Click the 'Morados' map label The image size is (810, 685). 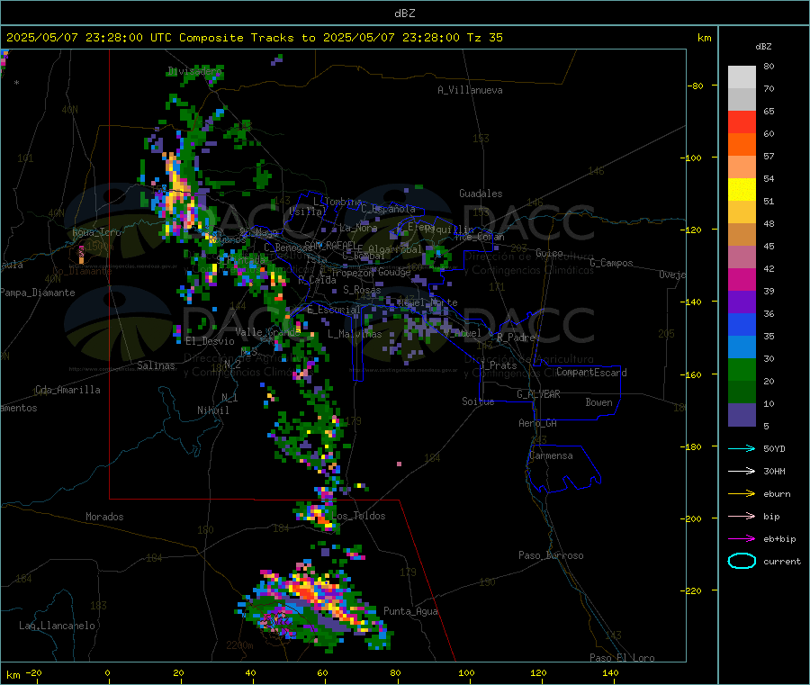click(104, 517)
